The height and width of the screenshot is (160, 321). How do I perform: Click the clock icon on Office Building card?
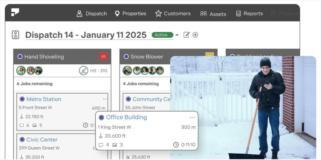tap(176, 145)
